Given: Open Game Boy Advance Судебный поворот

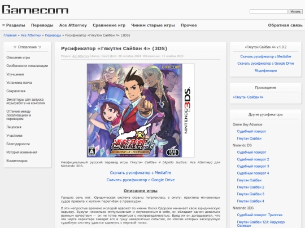Looking at the screenshot, I should pos(251,131).
